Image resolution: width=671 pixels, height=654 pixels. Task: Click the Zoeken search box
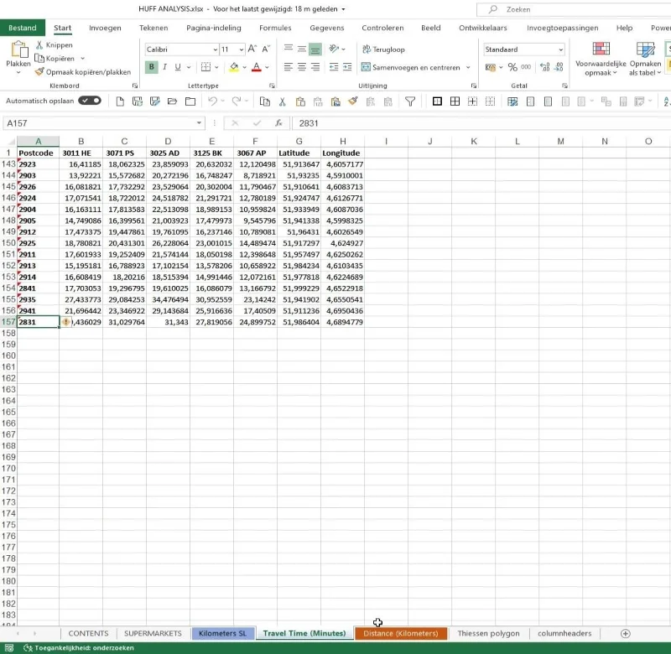pyautogui.click(x=574, y=9)
